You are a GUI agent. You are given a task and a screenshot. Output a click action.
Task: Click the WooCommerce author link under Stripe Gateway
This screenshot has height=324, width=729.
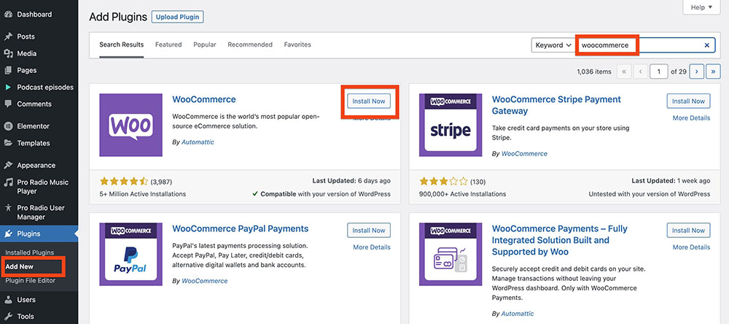tap(524, 154)
